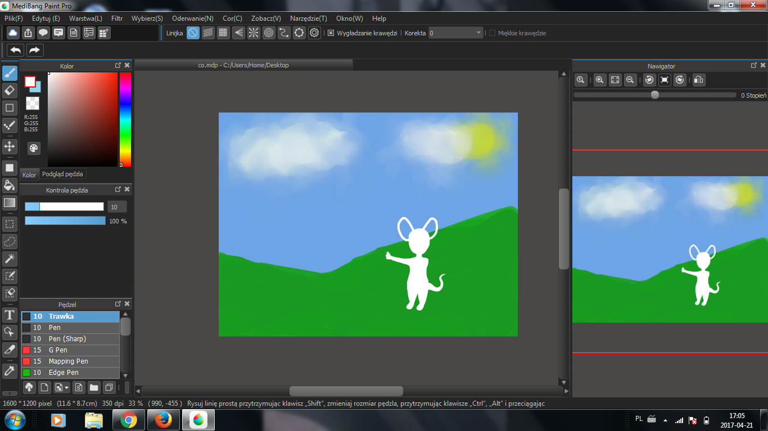Open Firefox from the Windows taskbar
This screenshot has height=431, width=768.
click(163, 420)
